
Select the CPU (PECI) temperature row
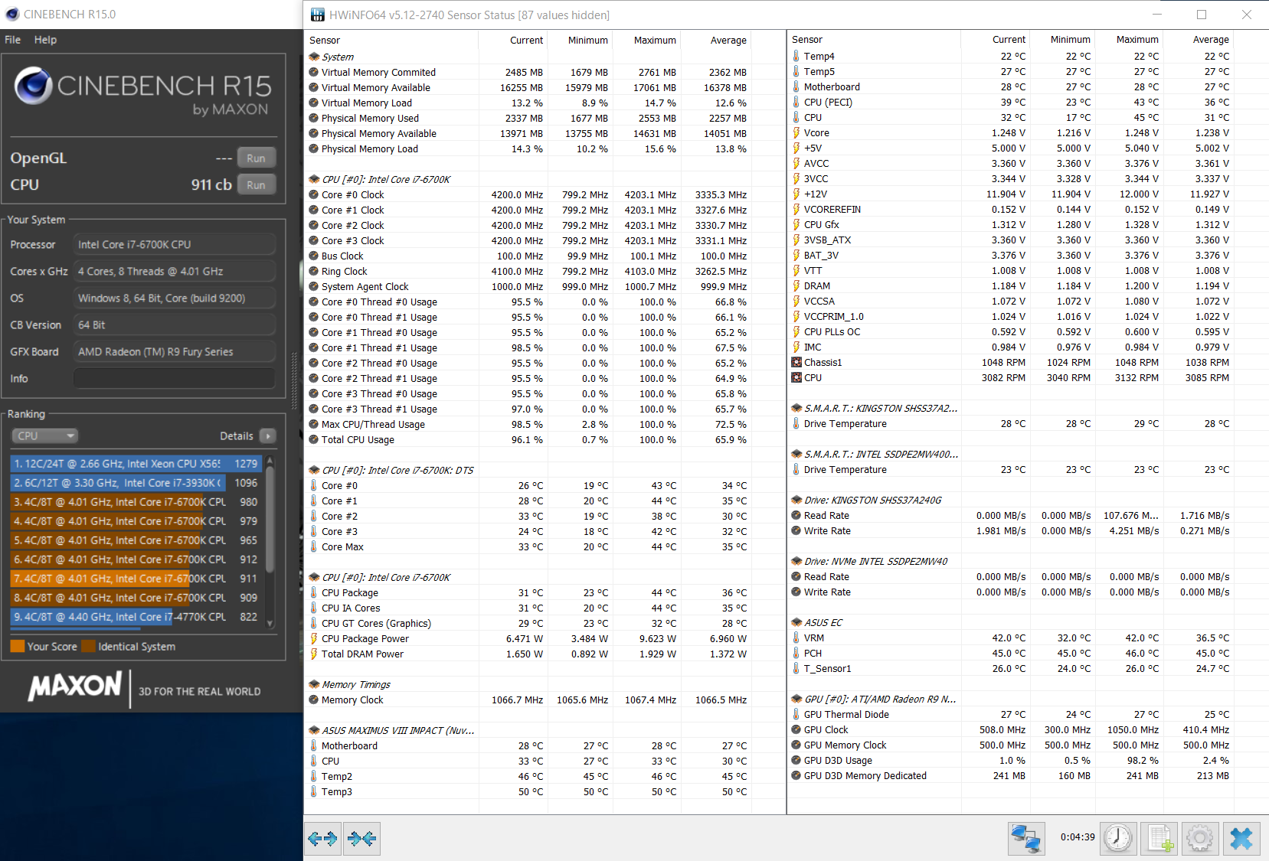[1010, 103]
